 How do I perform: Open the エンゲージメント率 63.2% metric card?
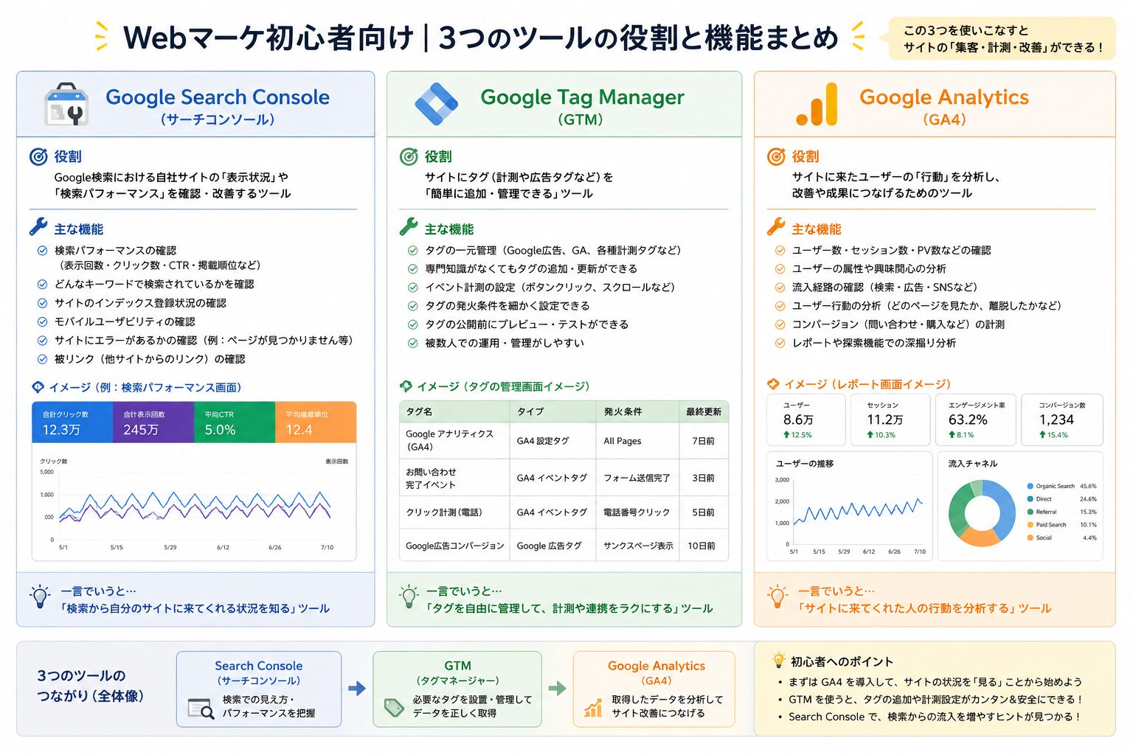pyautogui.click(x=976, y=420)
